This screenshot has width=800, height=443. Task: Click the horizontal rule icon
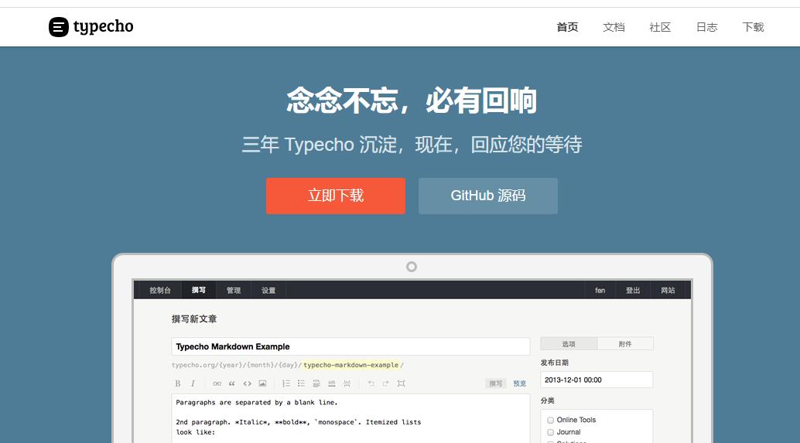click(x=332, y=383)
